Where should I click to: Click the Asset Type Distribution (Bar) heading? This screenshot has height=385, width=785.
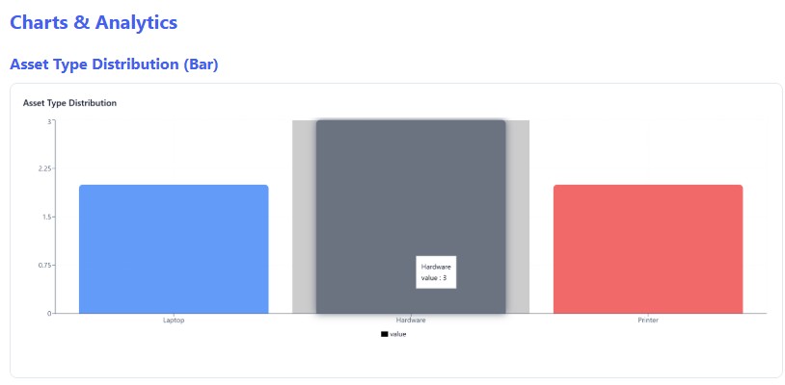click(114, 64)
